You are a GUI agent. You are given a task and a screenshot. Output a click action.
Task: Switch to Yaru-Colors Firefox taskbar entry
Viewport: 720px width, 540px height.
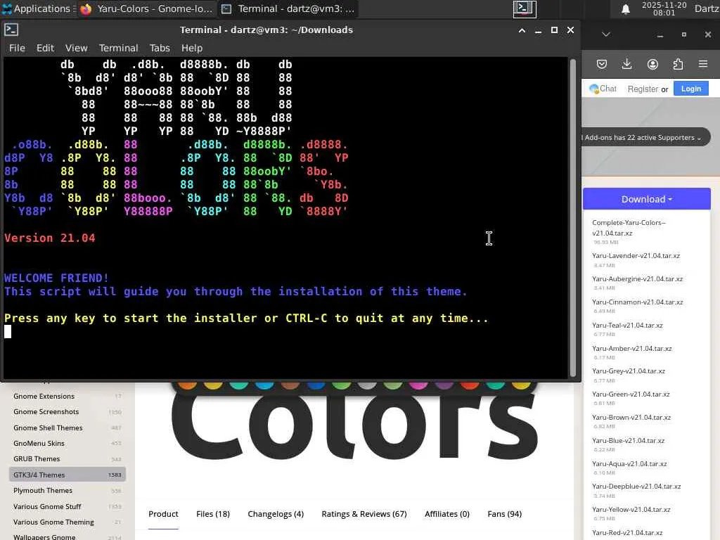tap(146, 8)
